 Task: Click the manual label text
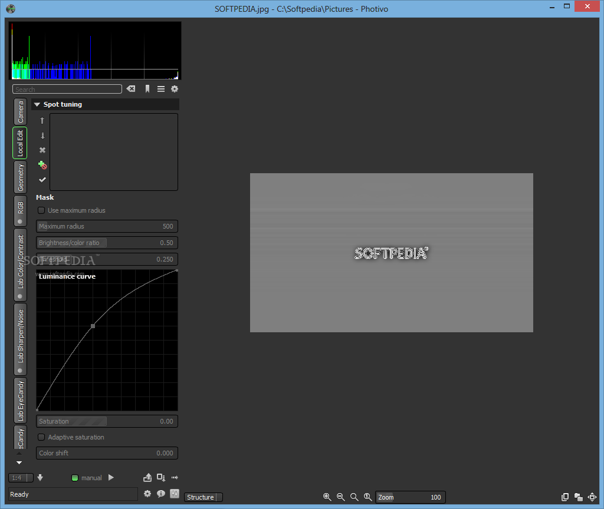tap(91, 478)
